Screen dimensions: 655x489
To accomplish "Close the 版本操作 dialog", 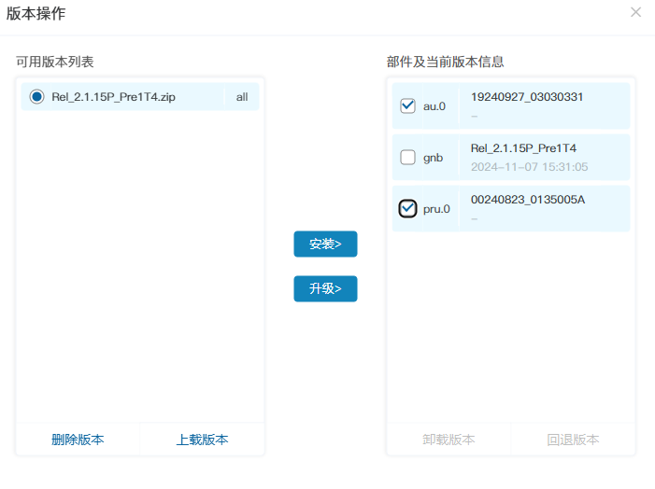I will coord(635,12).
